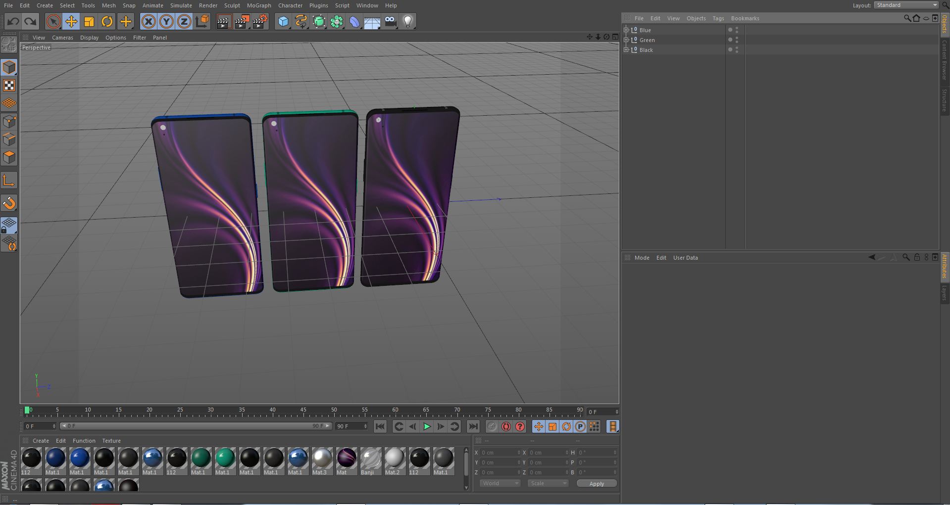Toggle Y-axis lock button
The width and height of the screenshot is (950, 505).
pos(166,21)
